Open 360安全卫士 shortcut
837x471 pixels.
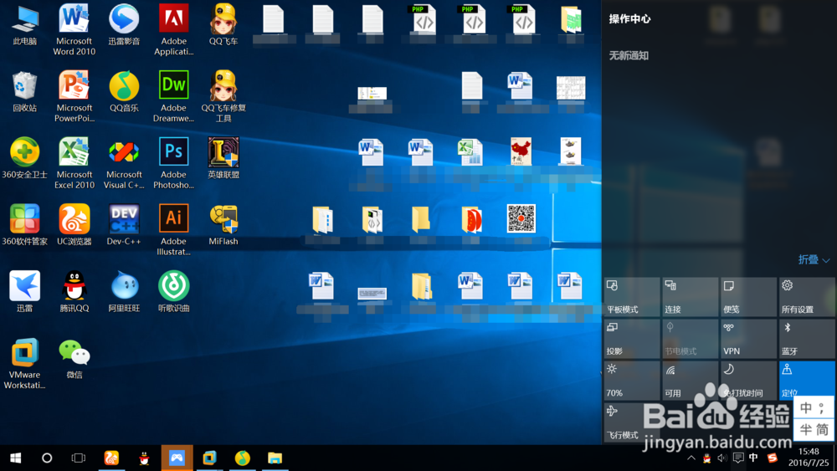(24, 158)
